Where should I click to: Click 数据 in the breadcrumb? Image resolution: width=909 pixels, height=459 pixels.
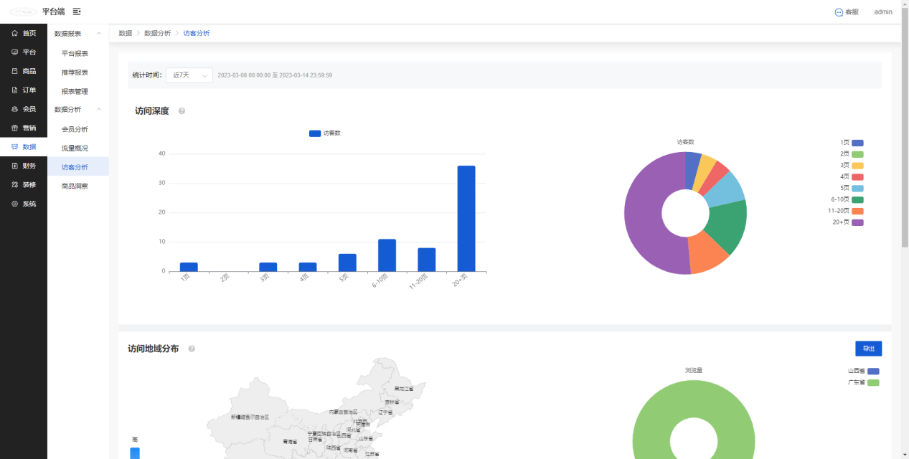point(126,33)
